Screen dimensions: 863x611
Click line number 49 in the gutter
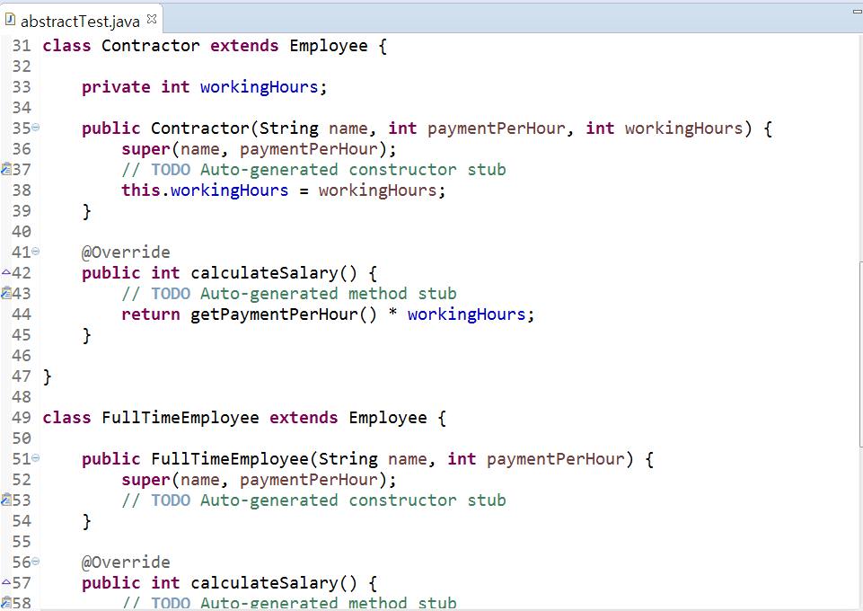point(22,418)
